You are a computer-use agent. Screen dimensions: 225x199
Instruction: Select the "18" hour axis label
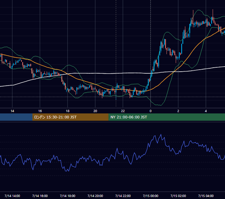[67, 111]
